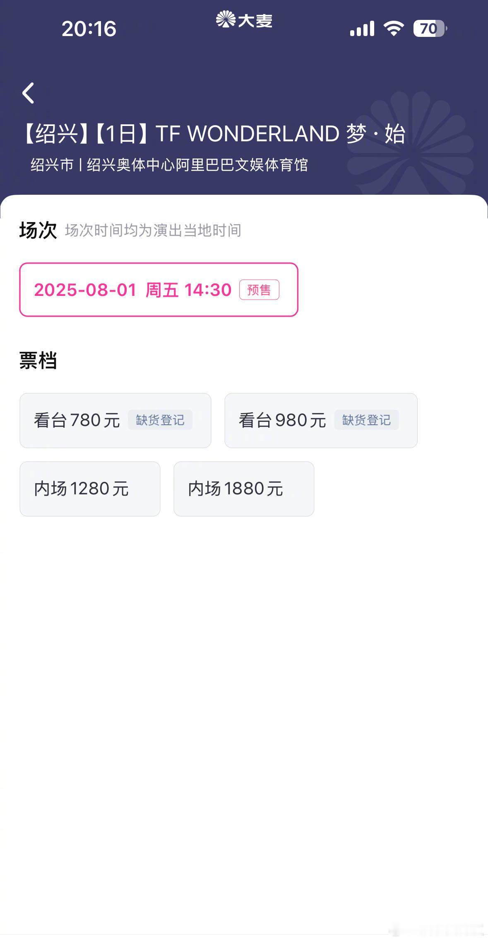This screenshot has height=941, width=488.
Task: Tap 缺货登记 badge on 980元 tier
Action: tap(366, 420)
